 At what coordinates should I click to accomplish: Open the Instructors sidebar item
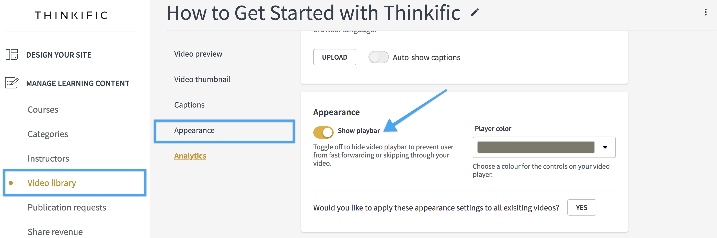(x=48, y=158)
